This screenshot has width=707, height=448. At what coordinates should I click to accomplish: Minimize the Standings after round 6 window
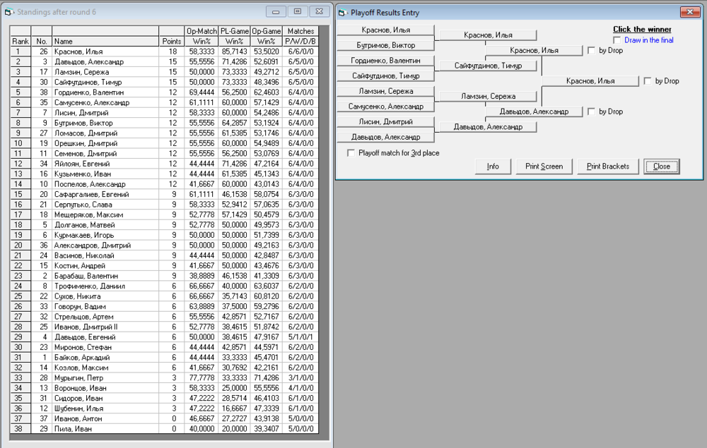(x=276, y=11)
